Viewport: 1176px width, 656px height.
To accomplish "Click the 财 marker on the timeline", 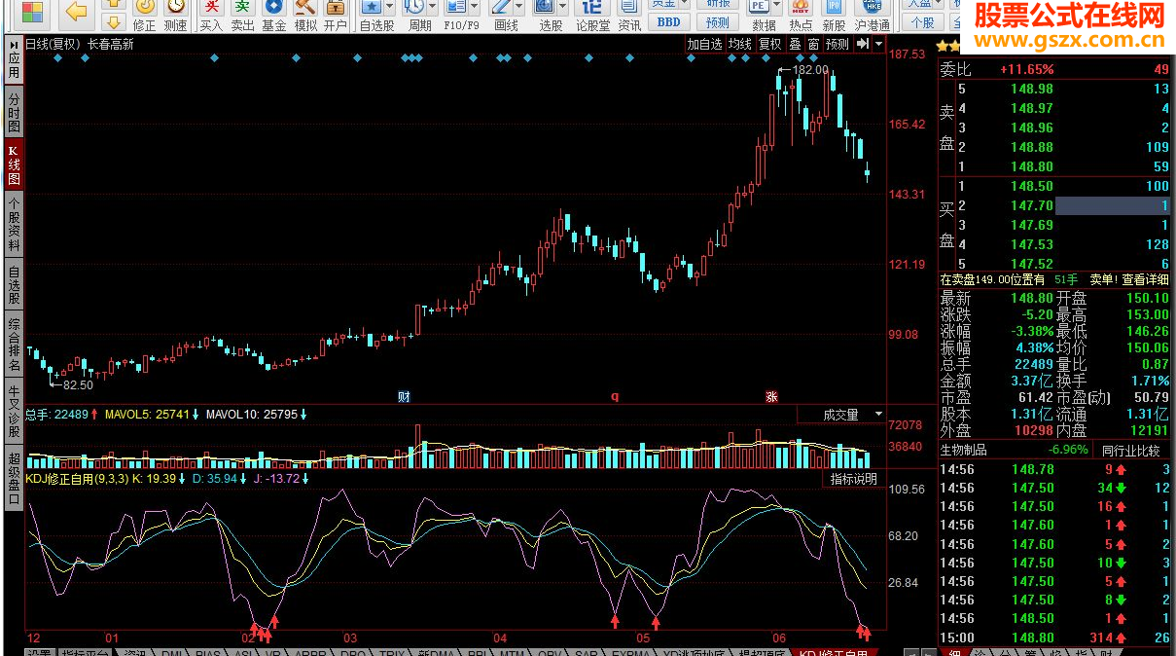I will (x=404, y=397).
